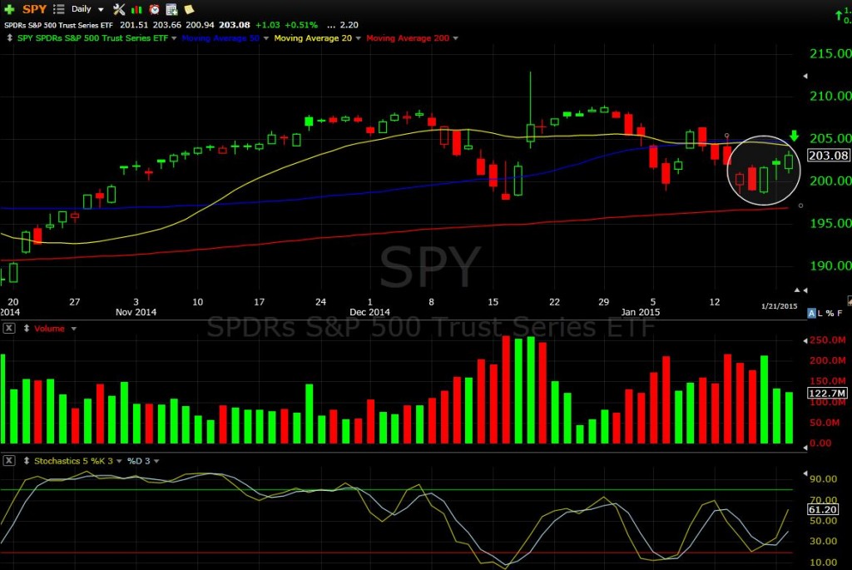Toggle percent scale % button
Image resolution: width=852 pixels, height=570 pixels.
coord(830,313)
